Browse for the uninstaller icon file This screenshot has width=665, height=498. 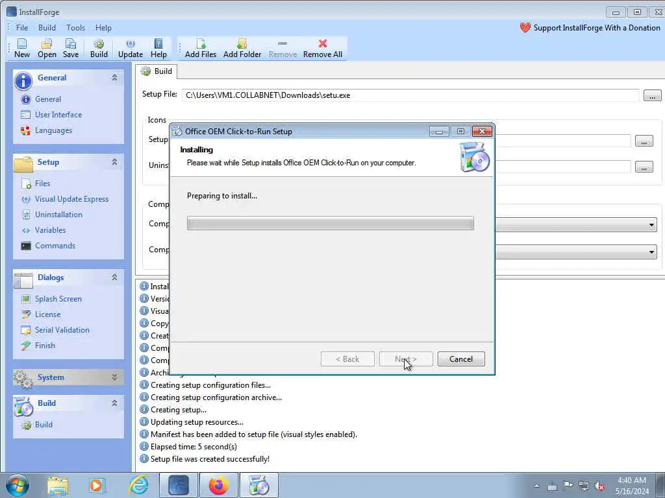click(x=644, y=167)
